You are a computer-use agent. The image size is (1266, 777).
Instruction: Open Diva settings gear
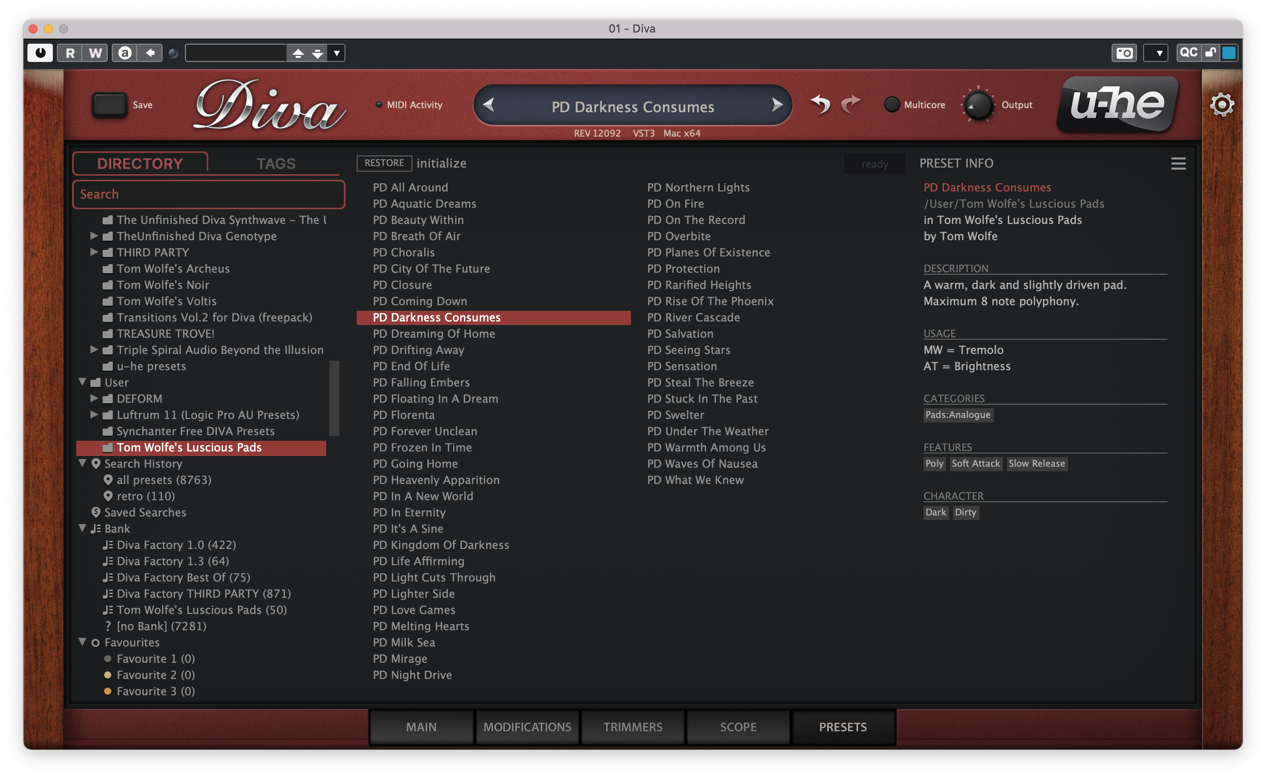pos(1221,105)
